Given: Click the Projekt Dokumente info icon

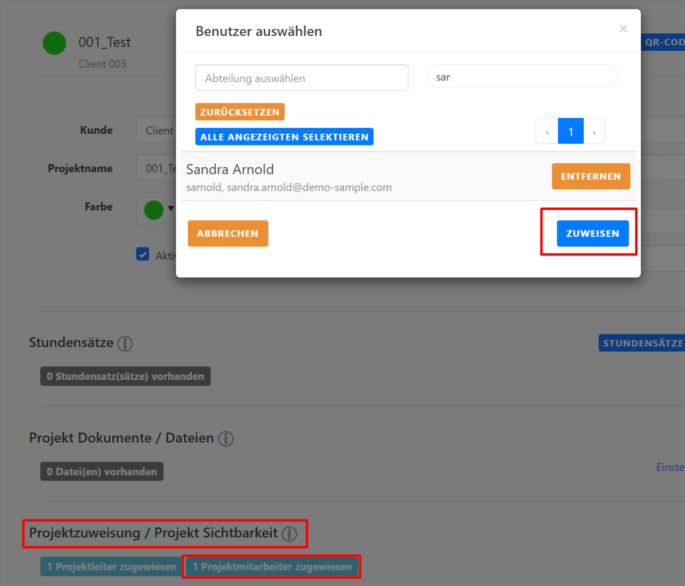Looking at the screenshot, I should [226, 439].
